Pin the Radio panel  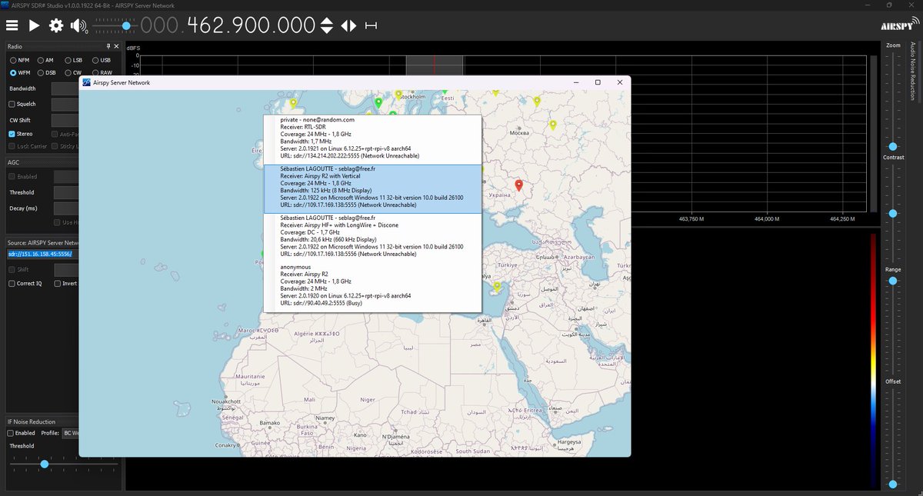click(x=108, y=47)
